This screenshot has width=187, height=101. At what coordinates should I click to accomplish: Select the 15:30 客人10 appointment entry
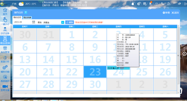click(118, 68)
